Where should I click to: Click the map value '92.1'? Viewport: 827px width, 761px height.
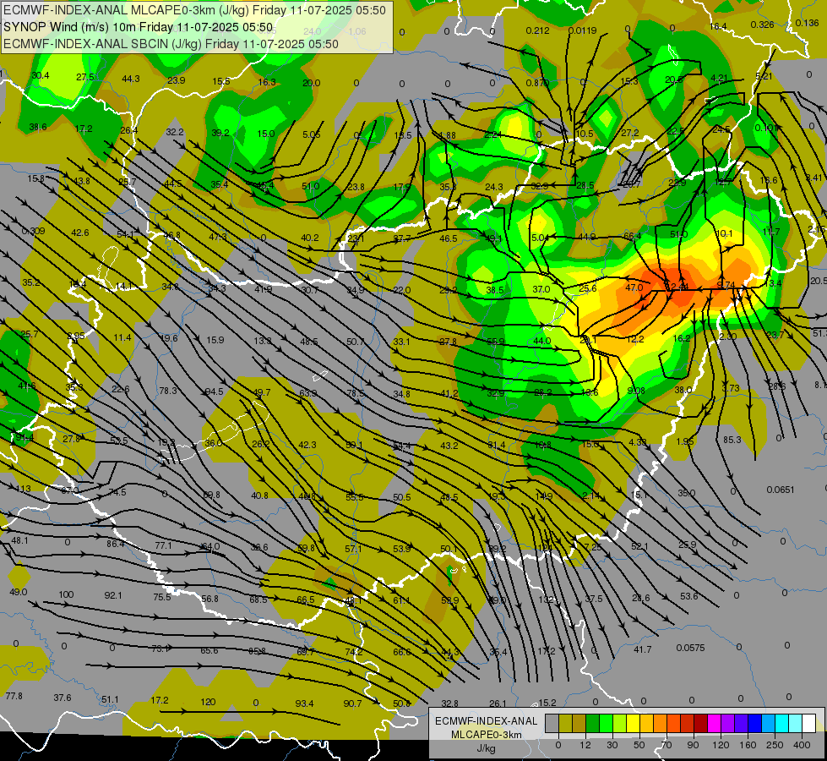pyautogui.click(x=113, y=595)
